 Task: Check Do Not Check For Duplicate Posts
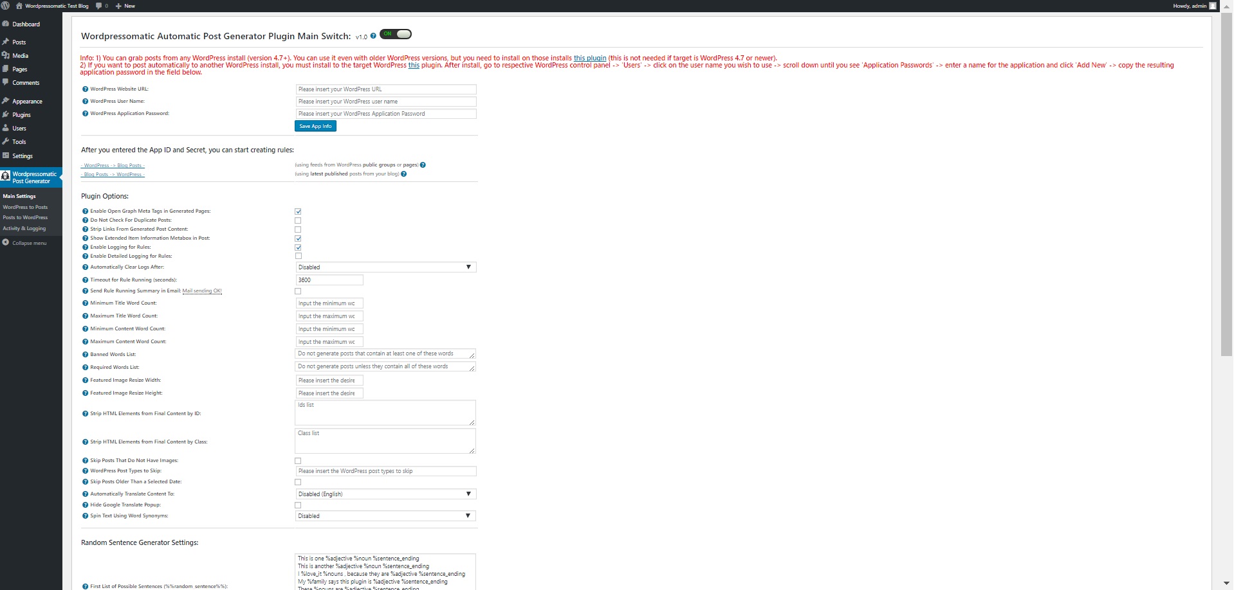click(298, 220)
